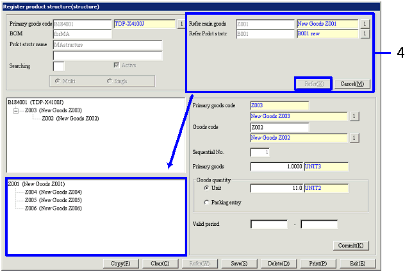Click lookup button next to B001 new
412x272 pixels.
tap(365, 34)
